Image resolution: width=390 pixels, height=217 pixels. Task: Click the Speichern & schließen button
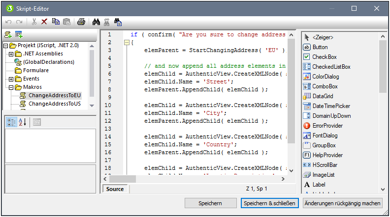(x=269, y=203)
